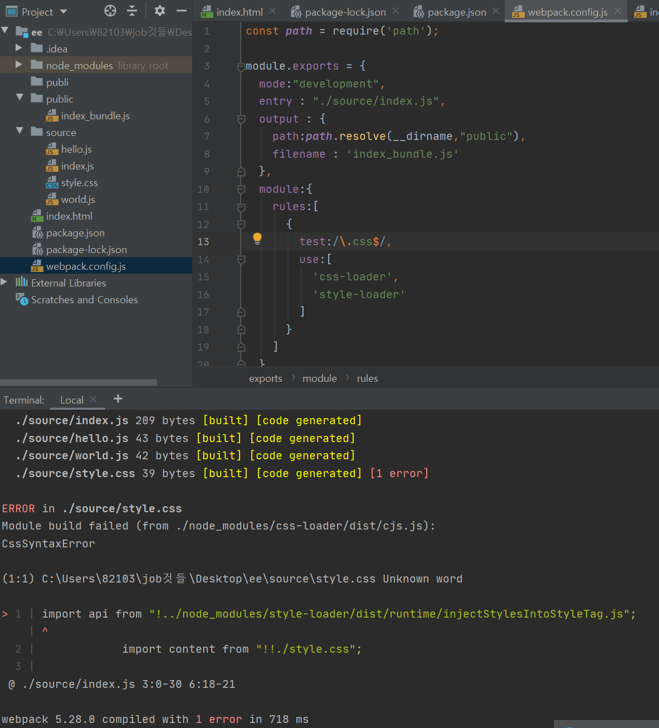659x728 pixels.
Task: Close the package-lock.json tab
Action: pyautogui.click(x=396, y=11)
